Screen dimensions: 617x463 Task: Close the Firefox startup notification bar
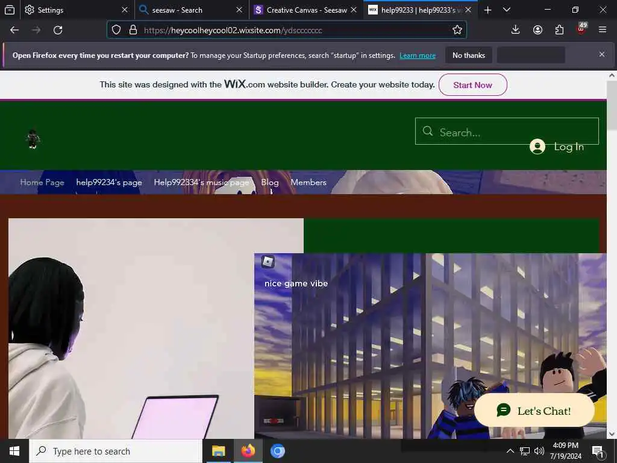(x=602, y=54)
